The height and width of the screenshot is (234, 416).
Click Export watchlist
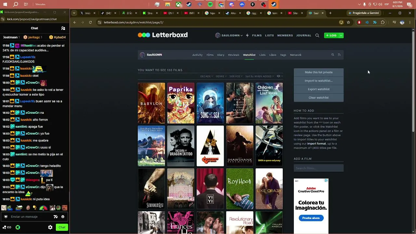click(x=318, y=89)
